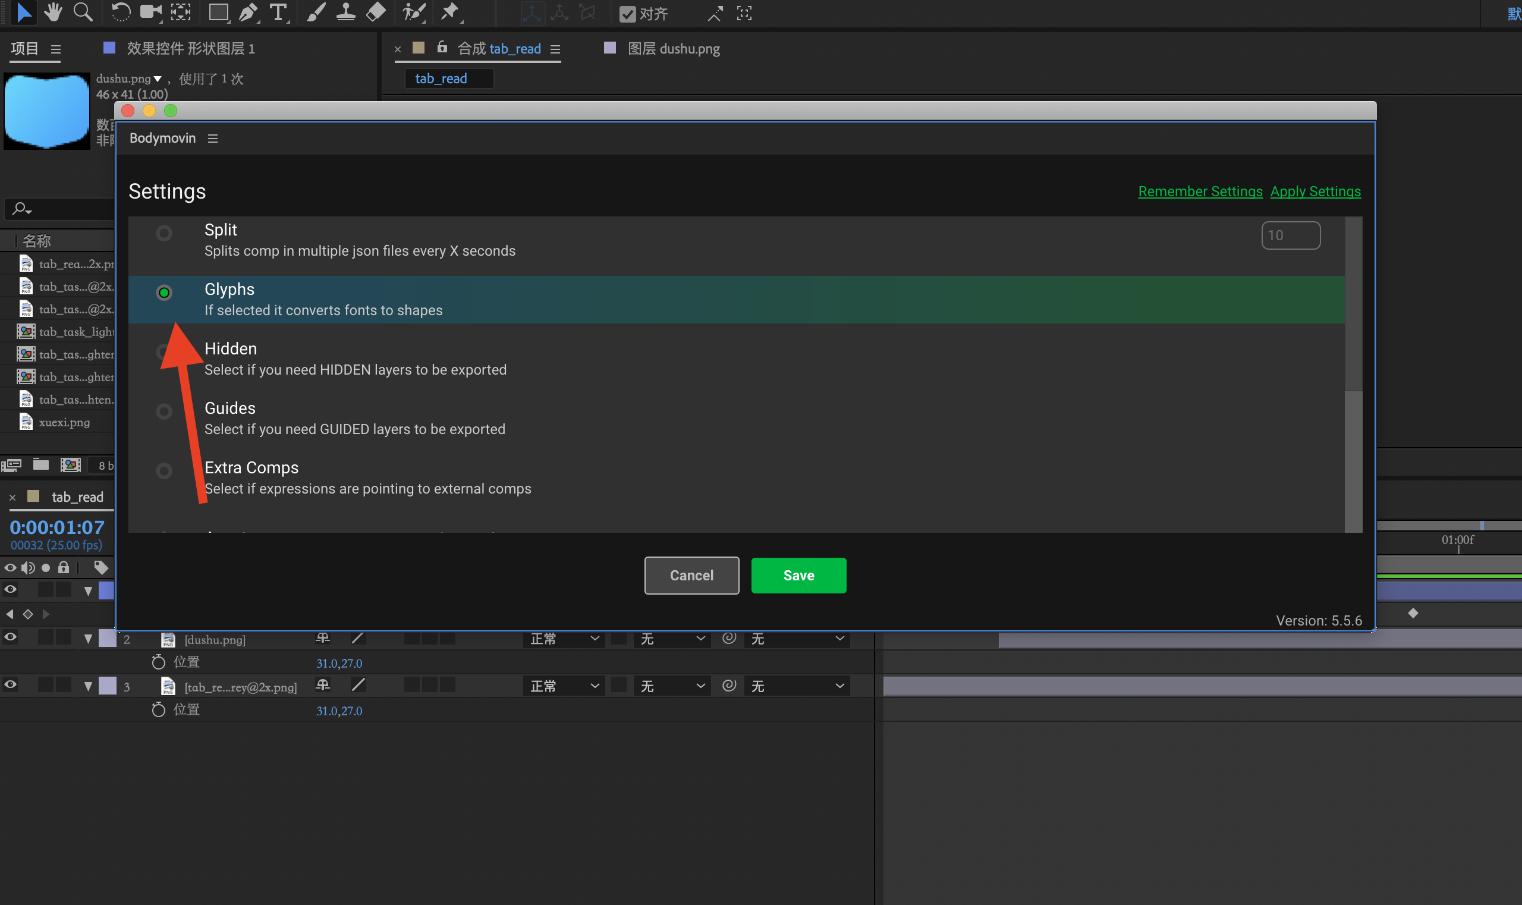Hide layer 1 with its eye icon
This screenshot has height=905, width=1522.
pos(10,590)
